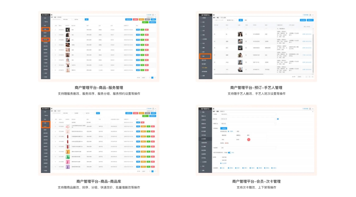Image resolution: width=356 pixels, height=197 pixels.
Task: Click sidebar collapse icon in card management panel
Action: (x=214, y=108)
